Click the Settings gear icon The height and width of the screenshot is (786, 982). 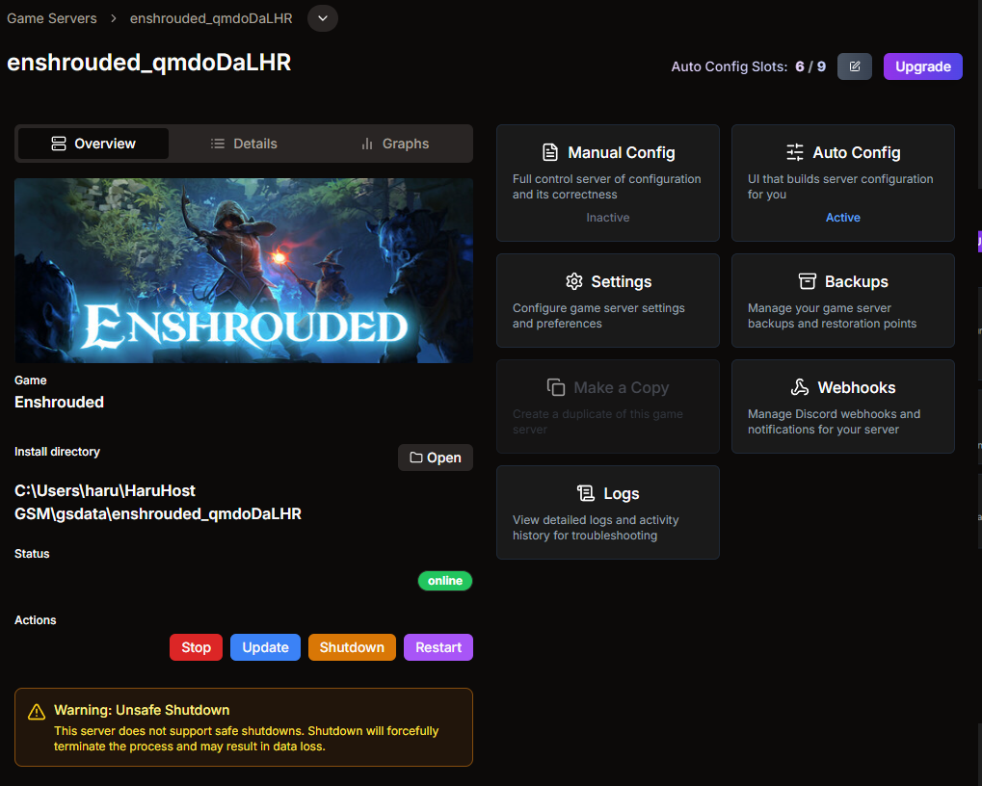(x=573, y=281)
